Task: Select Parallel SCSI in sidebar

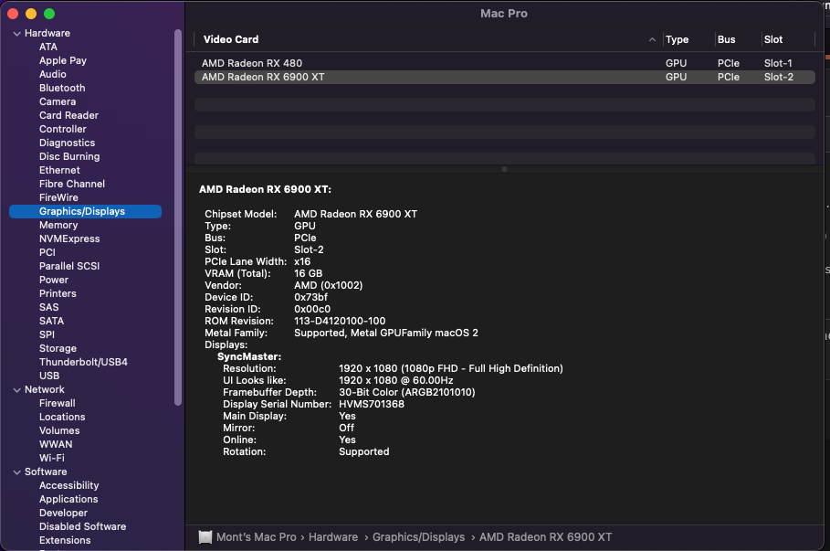Action: pos(69,266)
